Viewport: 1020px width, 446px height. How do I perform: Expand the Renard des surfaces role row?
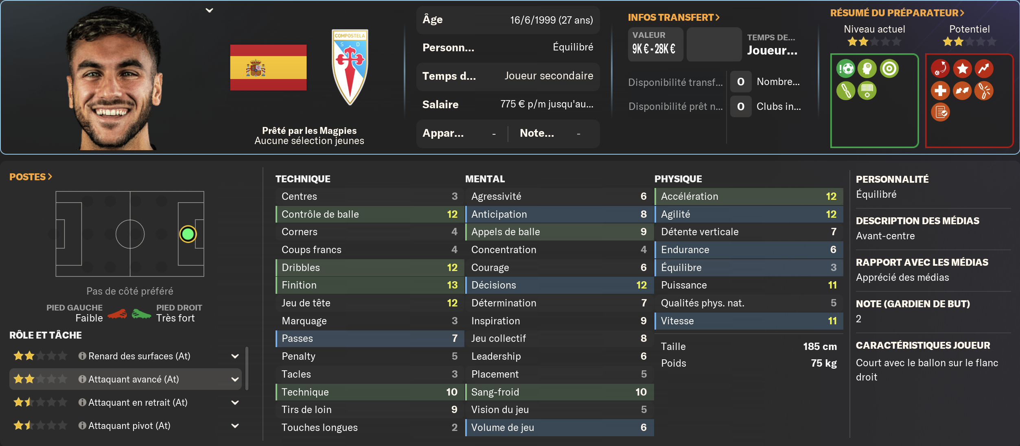[235, 356]
